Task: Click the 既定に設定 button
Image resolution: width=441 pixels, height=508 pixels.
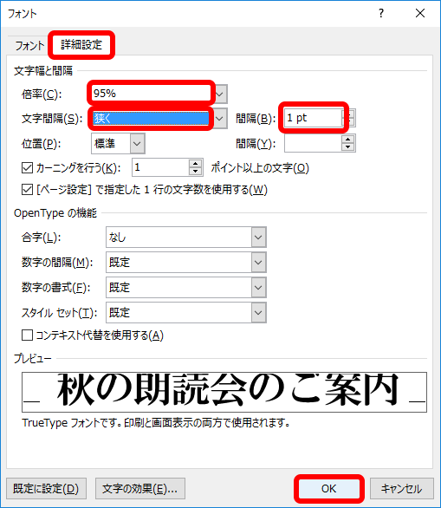Action: [46, 489]
